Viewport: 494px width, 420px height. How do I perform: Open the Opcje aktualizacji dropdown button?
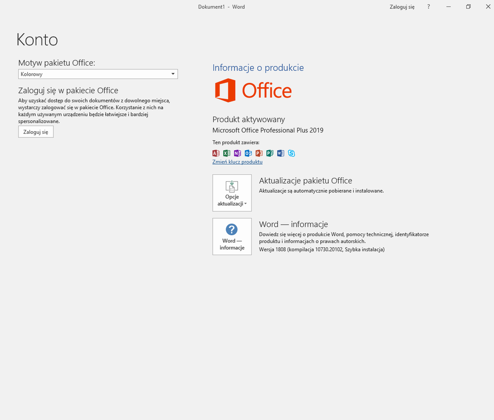point(232,193)
